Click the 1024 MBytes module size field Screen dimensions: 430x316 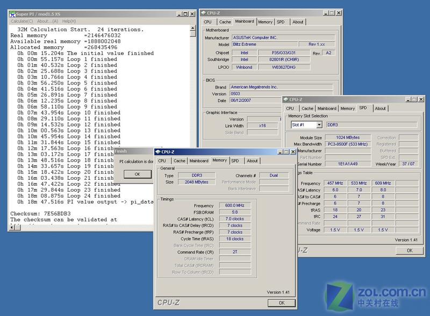pyautogui.click(x=348, y=138)
